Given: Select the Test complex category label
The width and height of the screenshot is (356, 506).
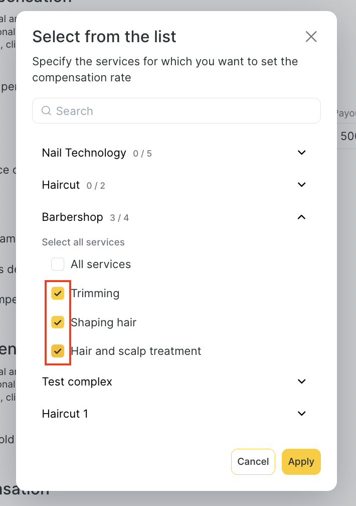Looking at the screenshot, I should point(77,382).
